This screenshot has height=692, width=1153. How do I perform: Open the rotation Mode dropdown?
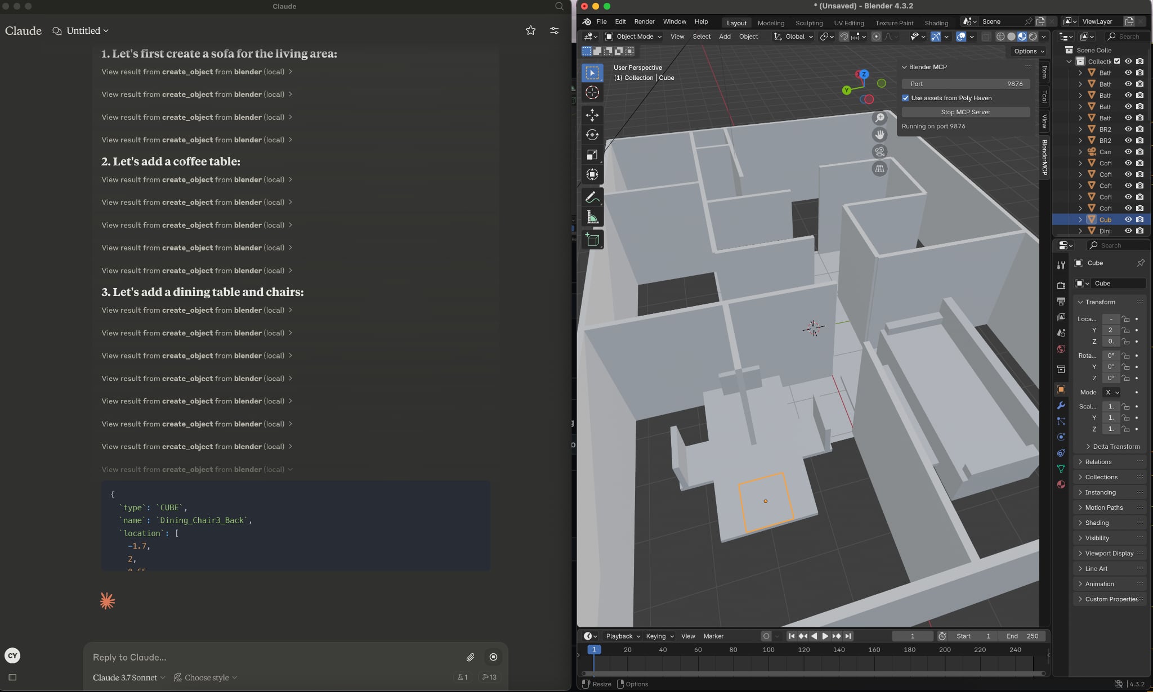click(1112, 392)
